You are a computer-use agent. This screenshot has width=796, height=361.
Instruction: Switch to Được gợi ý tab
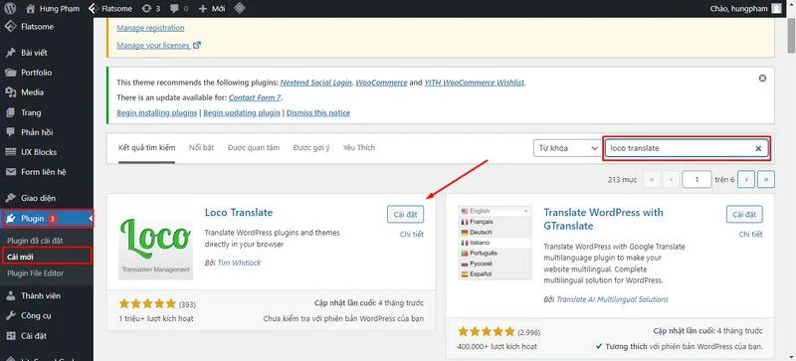(311, 148)
